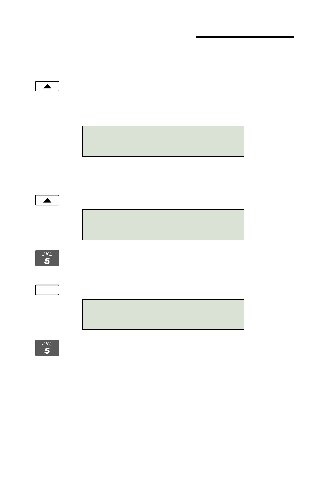Click the JKL letters on the first gray key
This screenshot has width=324, height=501.
coord(47,254)
